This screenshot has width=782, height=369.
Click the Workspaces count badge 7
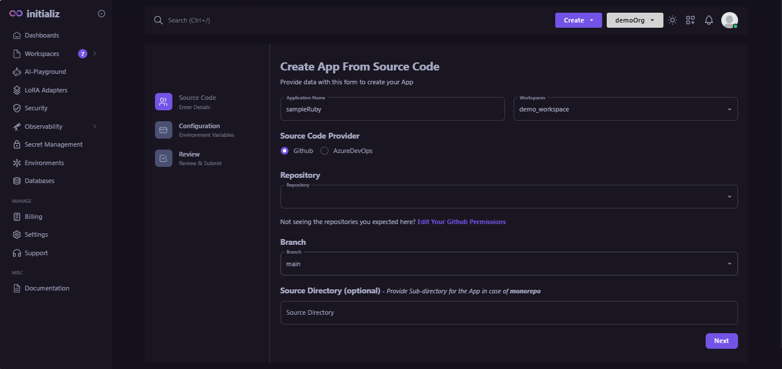pyautogui.click(x=83, y=54)
